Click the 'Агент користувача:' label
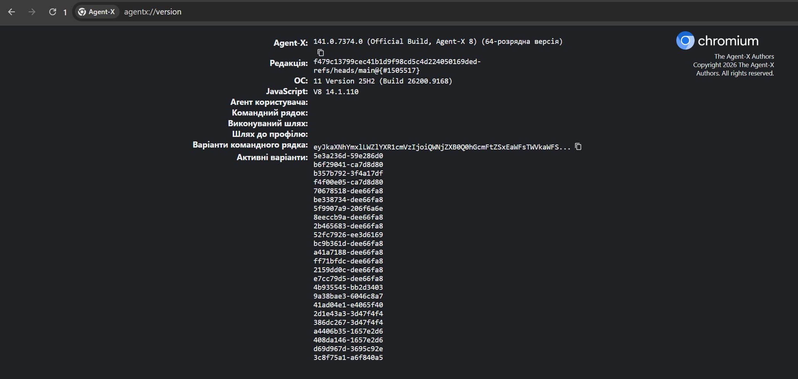The height and width of the screenshot is (379, 798). [x=269, y=102]
